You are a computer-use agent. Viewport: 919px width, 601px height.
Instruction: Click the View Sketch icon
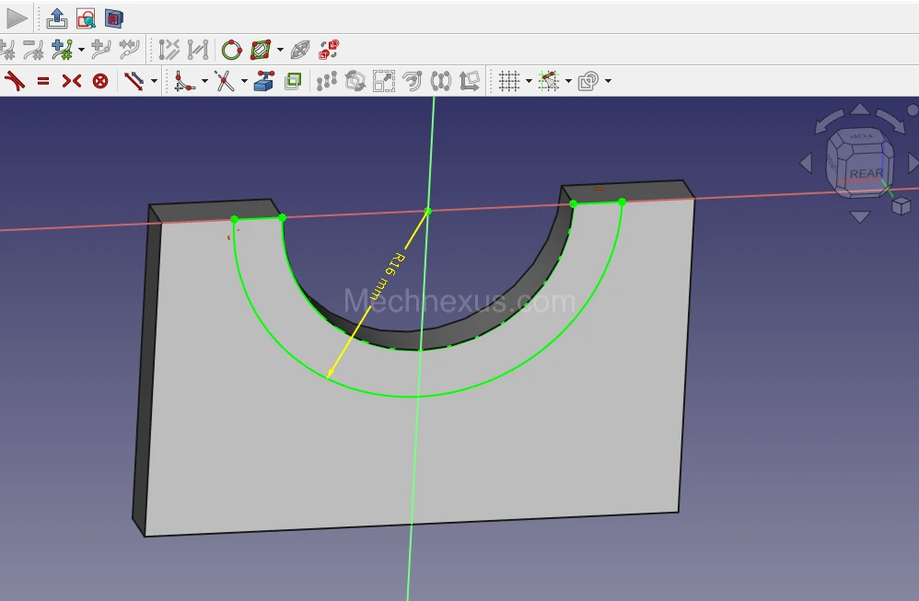pos(86,17)
